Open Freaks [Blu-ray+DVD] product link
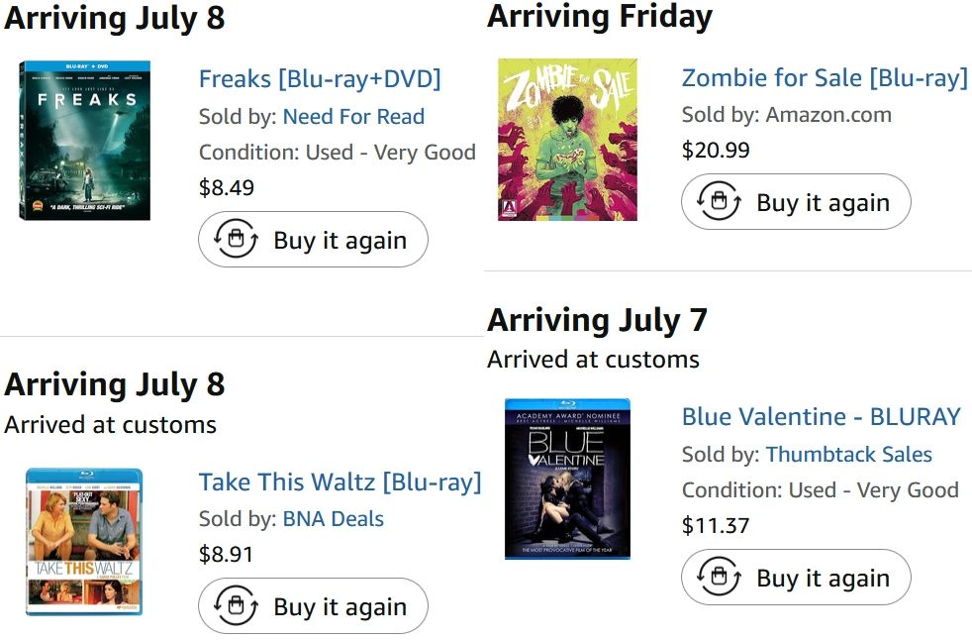 [320, 79]
